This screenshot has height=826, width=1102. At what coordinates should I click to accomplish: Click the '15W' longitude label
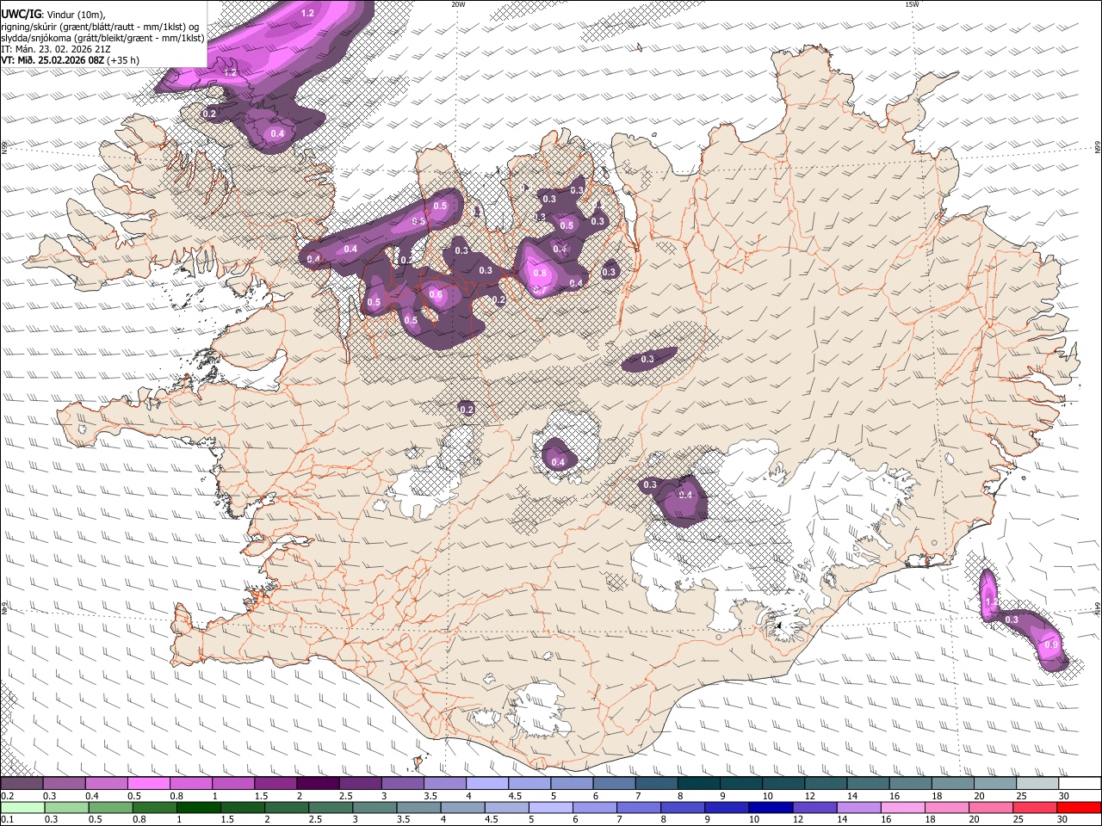coord(912,4)
